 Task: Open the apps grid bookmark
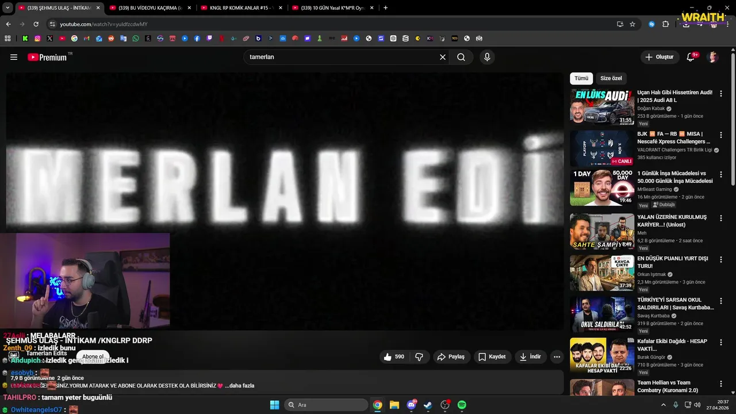pyautogui.click(x=7, y=39)
